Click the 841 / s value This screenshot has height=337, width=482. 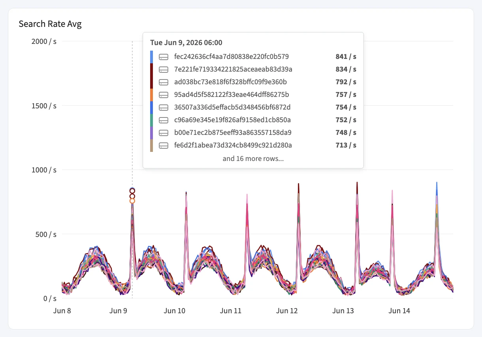[x=346, y=57]
